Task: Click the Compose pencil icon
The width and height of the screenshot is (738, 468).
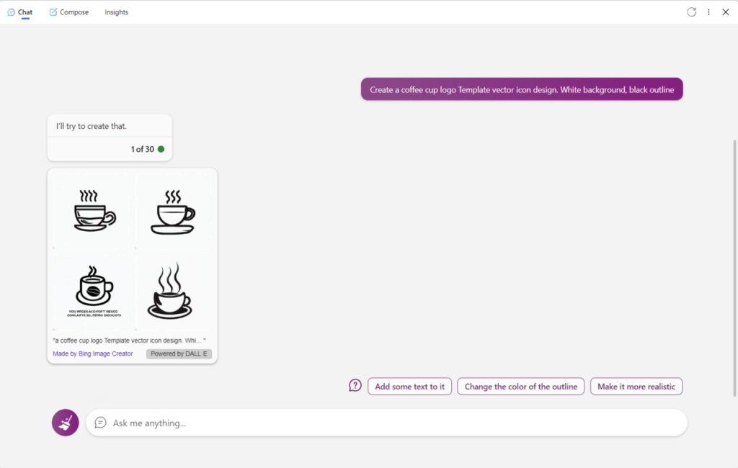Action: (x=53, y=12)
